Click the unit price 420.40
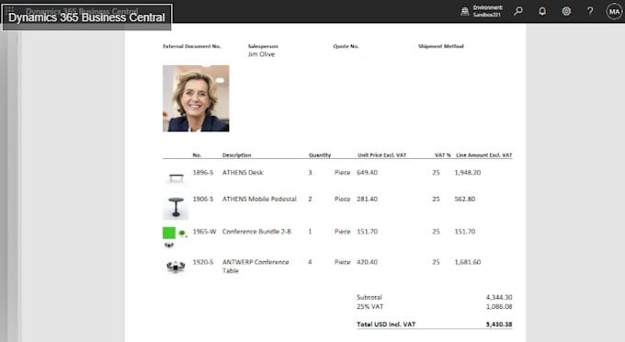This screenshot has height=342, width=625. pos(367,262)
